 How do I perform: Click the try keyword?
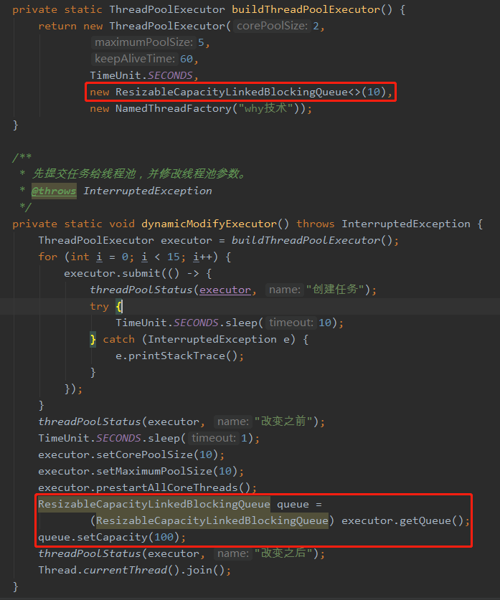(99, 307)
